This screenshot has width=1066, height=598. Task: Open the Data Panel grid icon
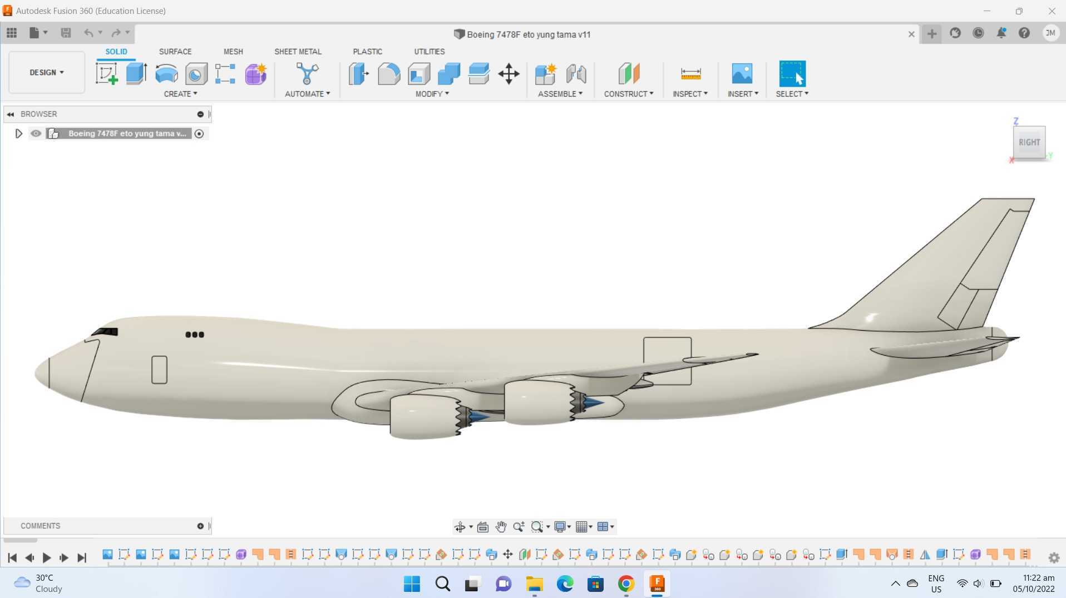point(12,33)
